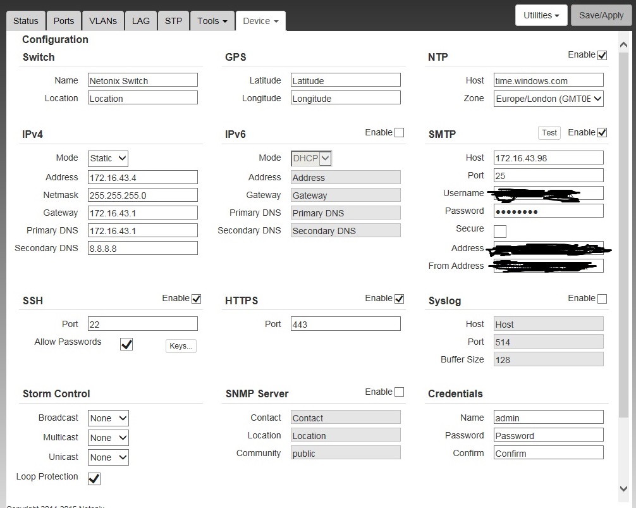Switch to the VLANs tab
Screen dimensions: 636x508
point(102,20)
